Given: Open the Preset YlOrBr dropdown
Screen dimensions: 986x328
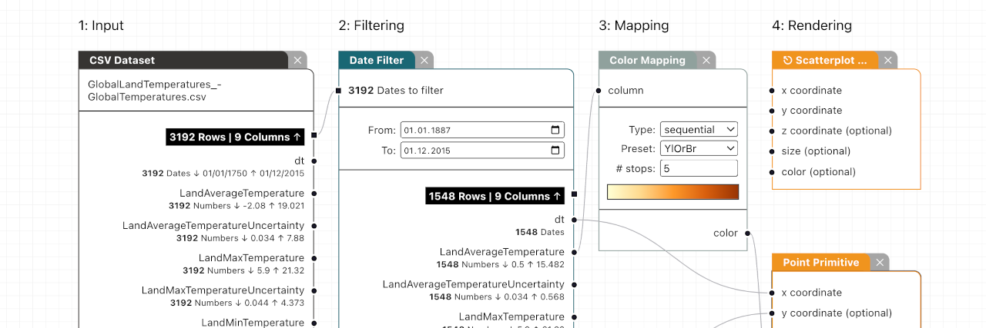Looking at the screenshot, I should [699, 148].
